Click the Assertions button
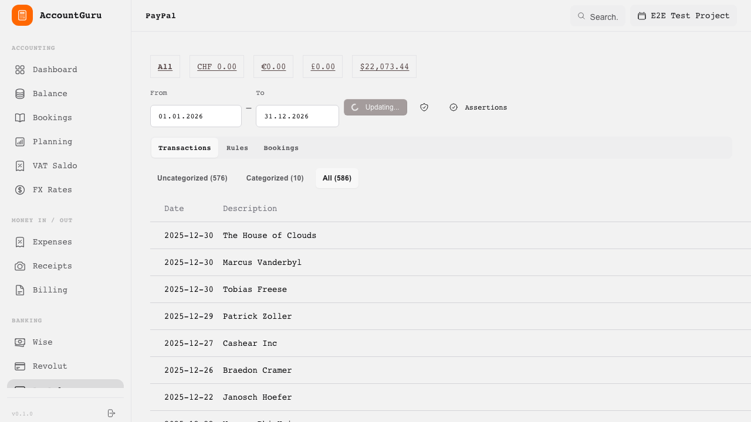 pos(478,107)
